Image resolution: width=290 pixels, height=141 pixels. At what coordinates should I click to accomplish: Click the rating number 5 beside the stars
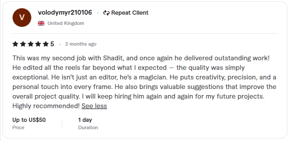click(x=52, y=44)
